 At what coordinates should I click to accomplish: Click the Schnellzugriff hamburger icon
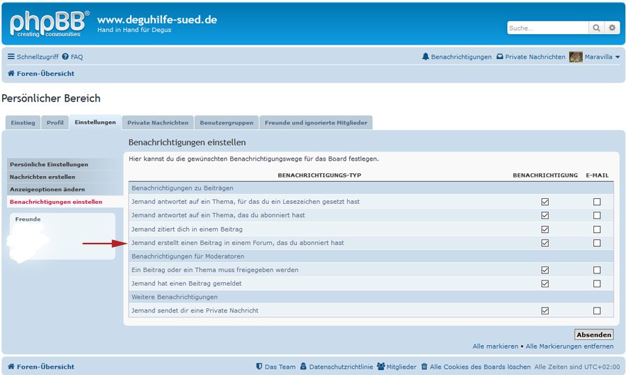[11, 57]
